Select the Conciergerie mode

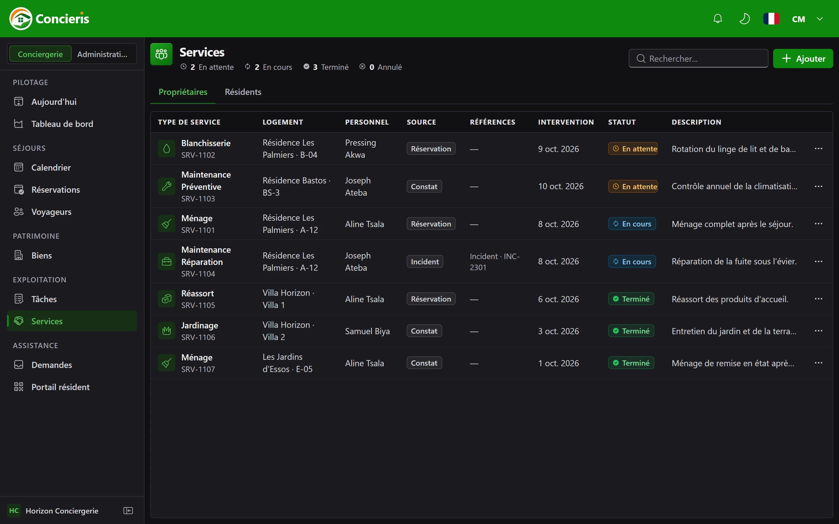point(40,54)
